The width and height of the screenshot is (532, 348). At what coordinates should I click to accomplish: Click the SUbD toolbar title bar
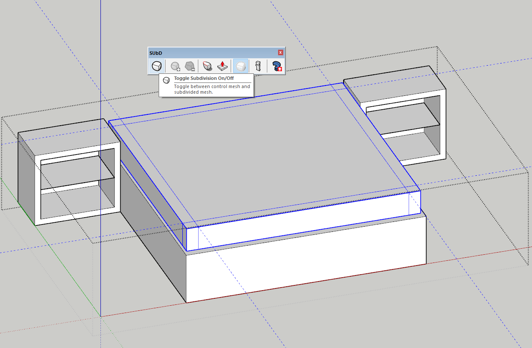click(x=194, y=52)
